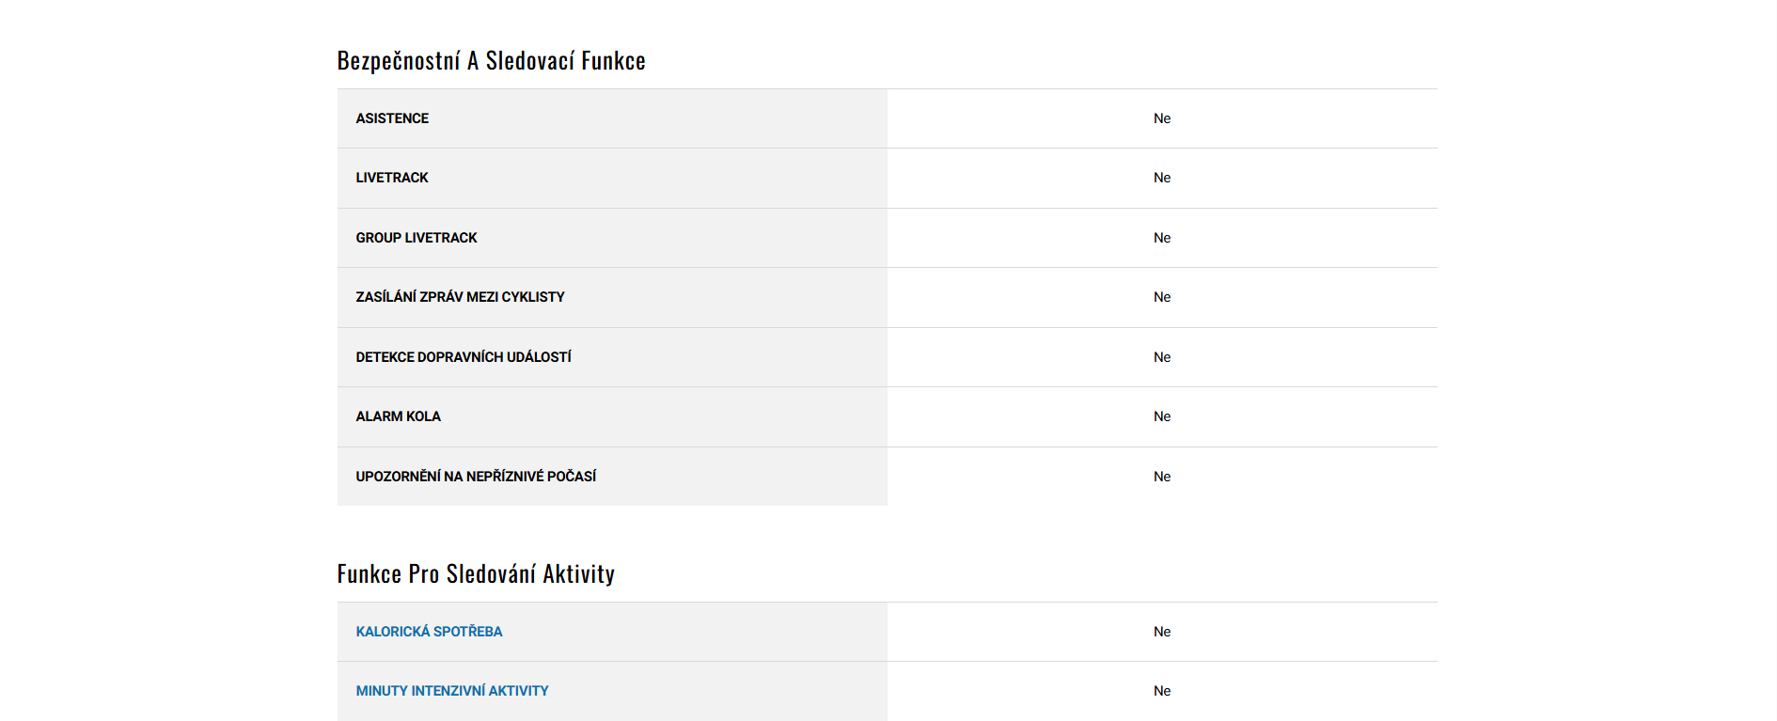The image size is (1777, 721).
Task: Click Ne beside Upozornění na nepříznivé počasí
Action: pyautogui.click(x=1162, y=477)
